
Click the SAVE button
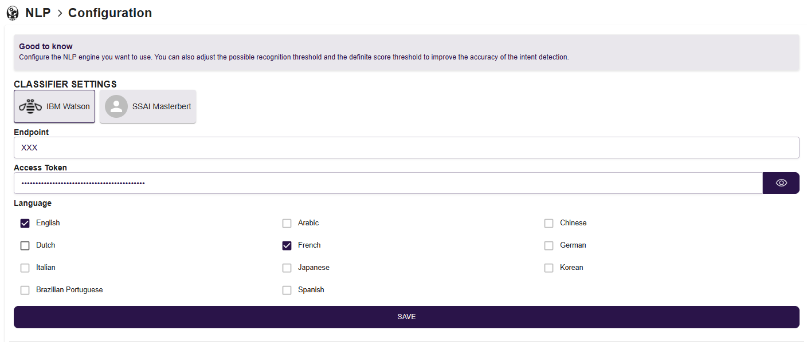coord(406,317)
